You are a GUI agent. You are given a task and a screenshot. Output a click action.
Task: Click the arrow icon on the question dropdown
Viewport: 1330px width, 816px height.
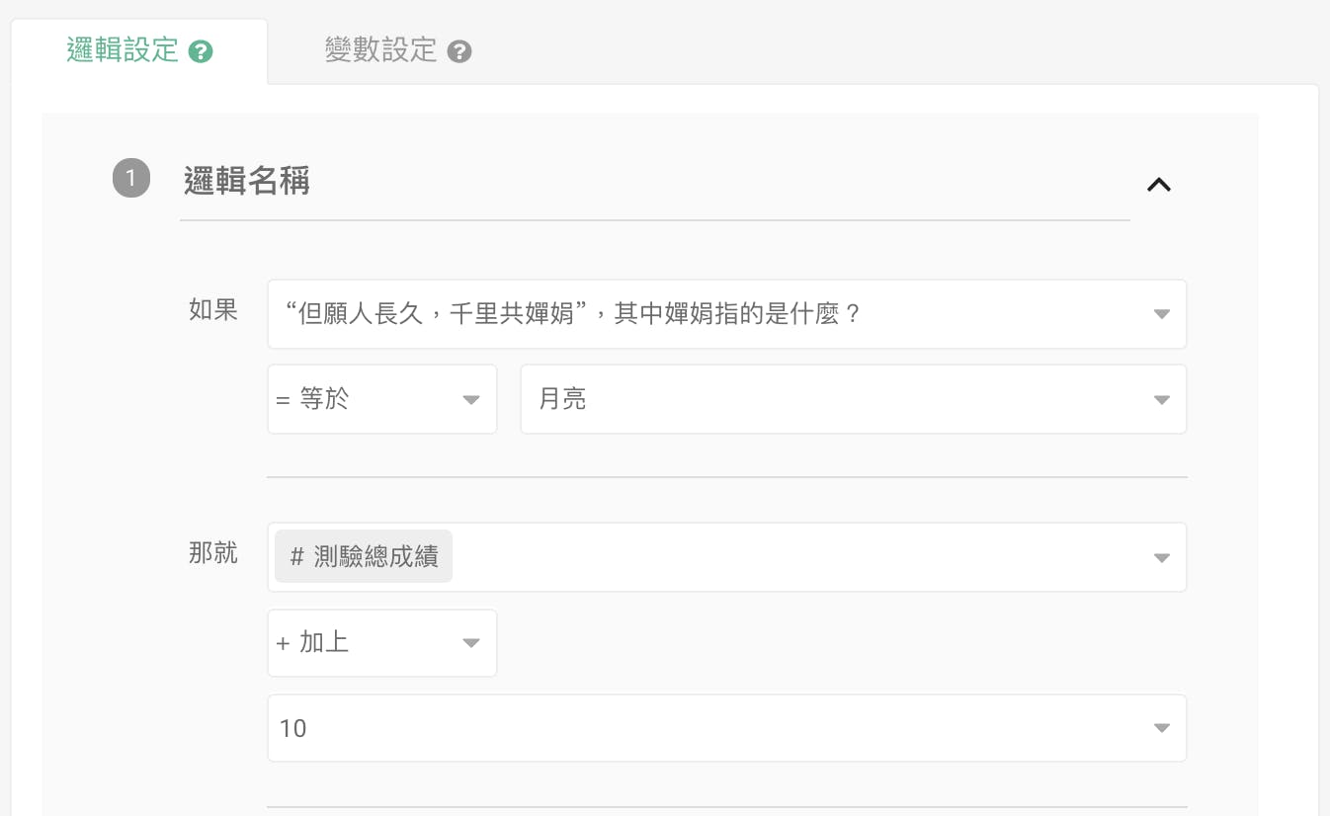tap(1161, 314)
